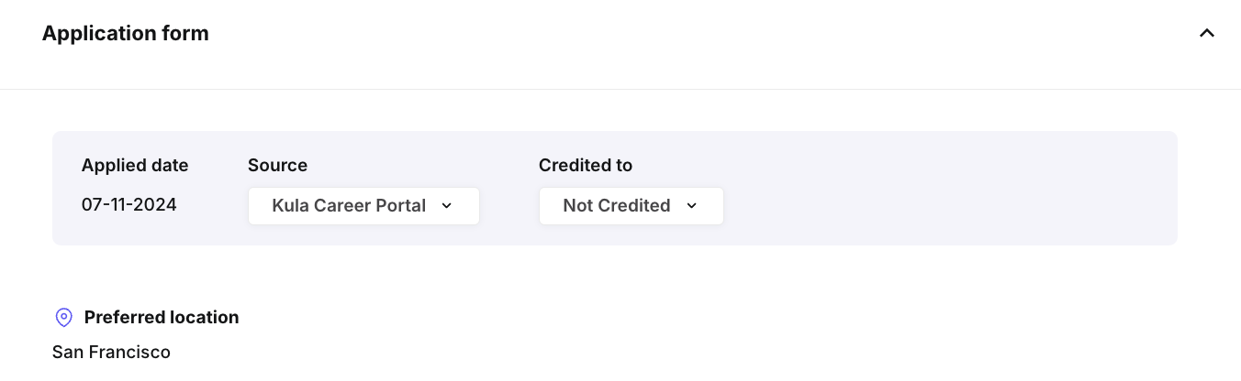Click the divider line under Application form header
This screenshot has height=381, width=1241.
[620, 89]
